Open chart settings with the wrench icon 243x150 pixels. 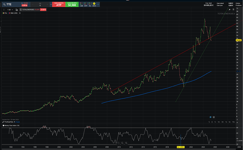tap(230, 10)
